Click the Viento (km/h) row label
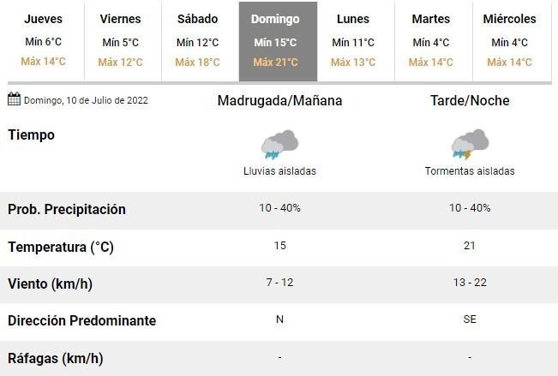The height and width of the screenshot is (376, 558). pyautogui.click(x=50, y=284)
